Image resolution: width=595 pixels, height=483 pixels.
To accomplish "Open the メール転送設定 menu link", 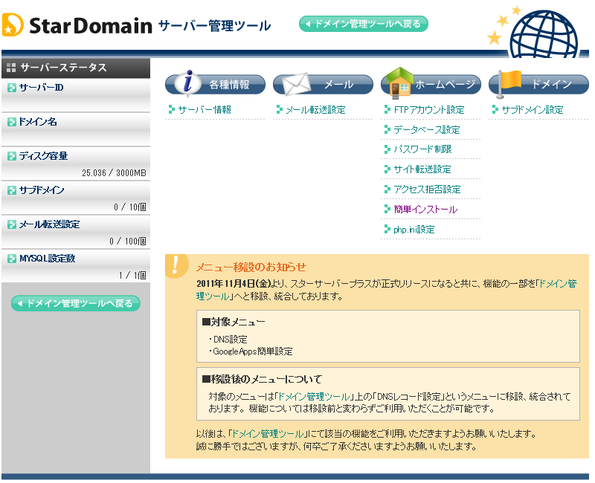I will [315, 110].
